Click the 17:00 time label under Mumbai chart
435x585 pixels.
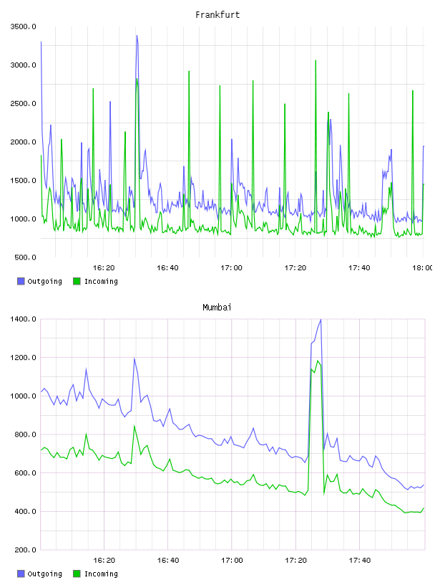pos(232,561)
